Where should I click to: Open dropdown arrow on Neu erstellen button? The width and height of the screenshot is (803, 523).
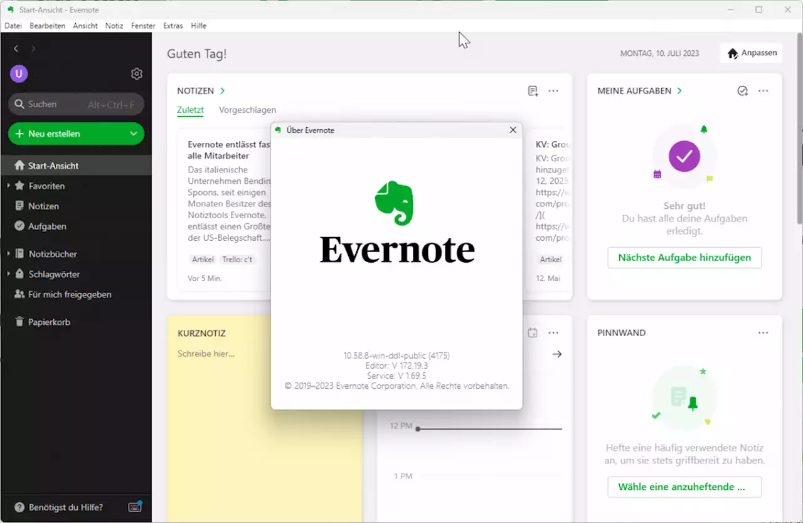click(133, 134)
